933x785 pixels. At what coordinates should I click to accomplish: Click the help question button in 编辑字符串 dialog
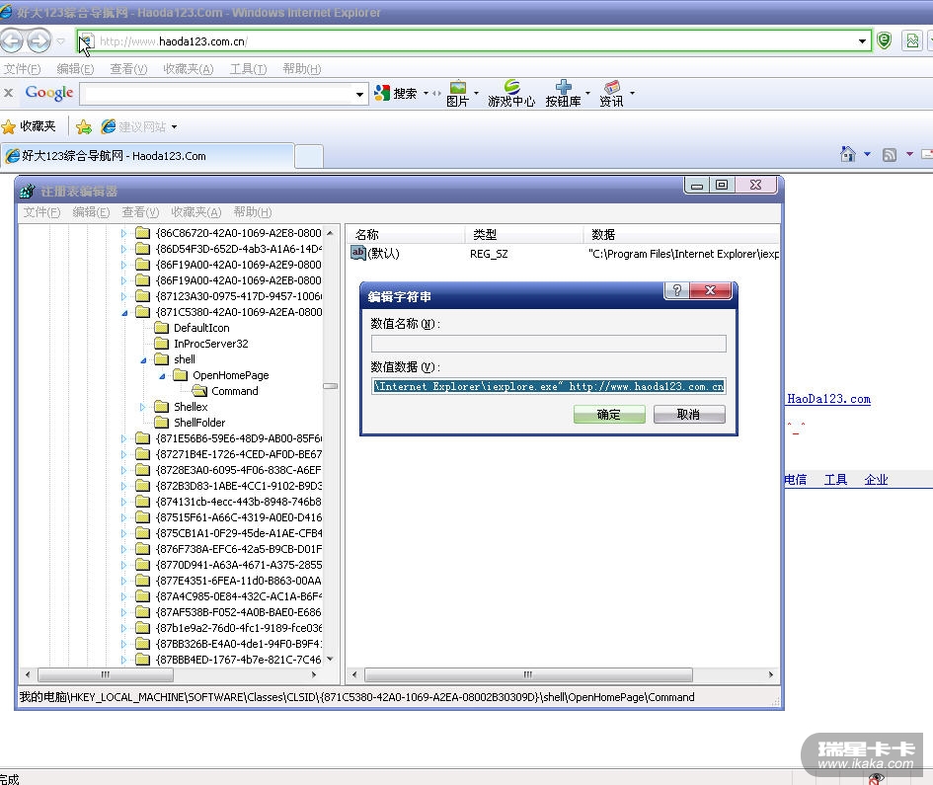(676, 290)
